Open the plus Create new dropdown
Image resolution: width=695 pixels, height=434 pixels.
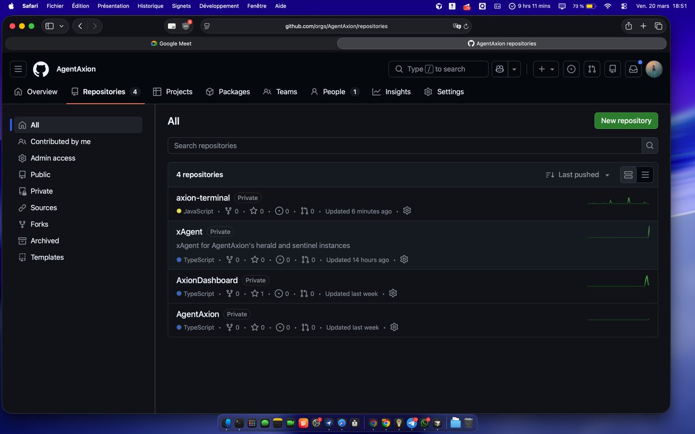click(x=546, y=69)
